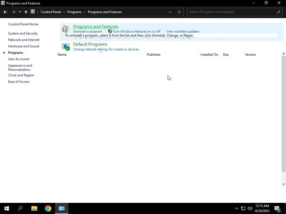Click the Control Panel icon in address bar
The height and width of the screenshot is (214, 286).
point(33,12)
